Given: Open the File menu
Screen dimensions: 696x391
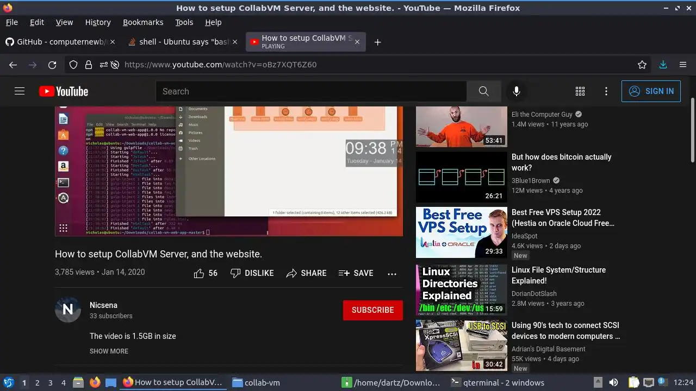Looking at the screenshot, I should [12, 22].
